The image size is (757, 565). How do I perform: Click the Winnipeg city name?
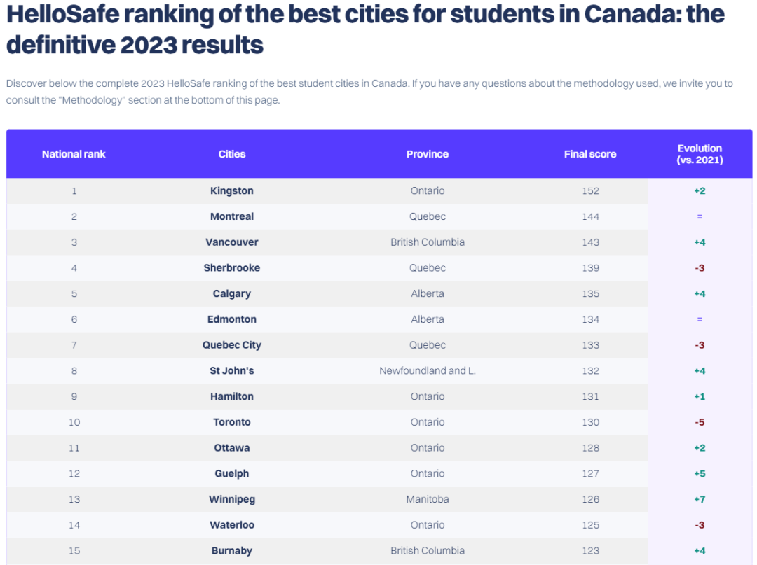tap(232, 499)
